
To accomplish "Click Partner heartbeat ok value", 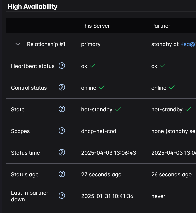I will pyautogui.click(x=154, y=66).
